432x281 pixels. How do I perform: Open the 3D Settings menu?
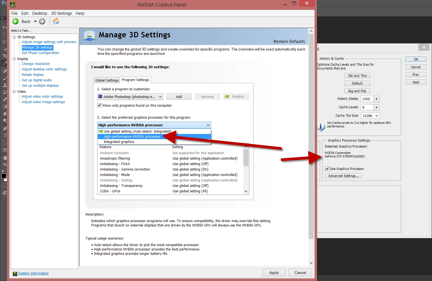(x=61, y=13)
